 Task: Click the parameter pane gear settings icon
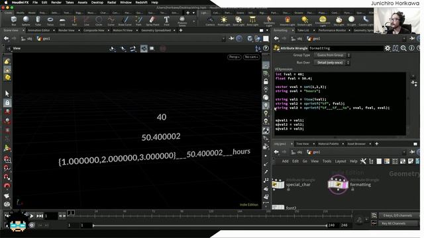click(x=388, y=48)
